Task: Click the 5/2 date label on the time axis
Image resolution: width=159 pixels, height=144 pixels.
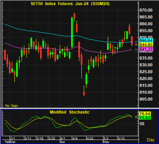Action: coord(106,139)
